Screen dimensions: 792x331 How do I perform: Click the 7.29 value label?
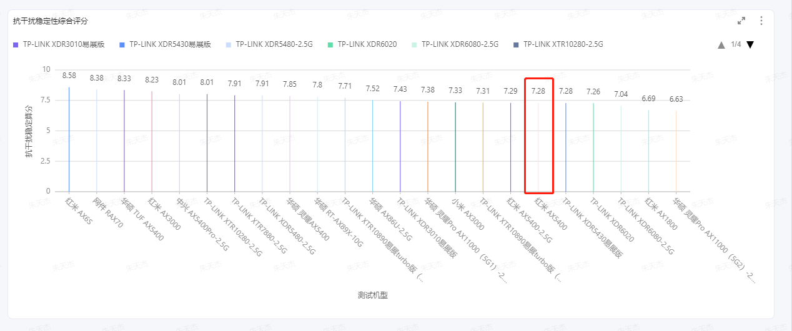pyautogui.click(x=510, y=91)
